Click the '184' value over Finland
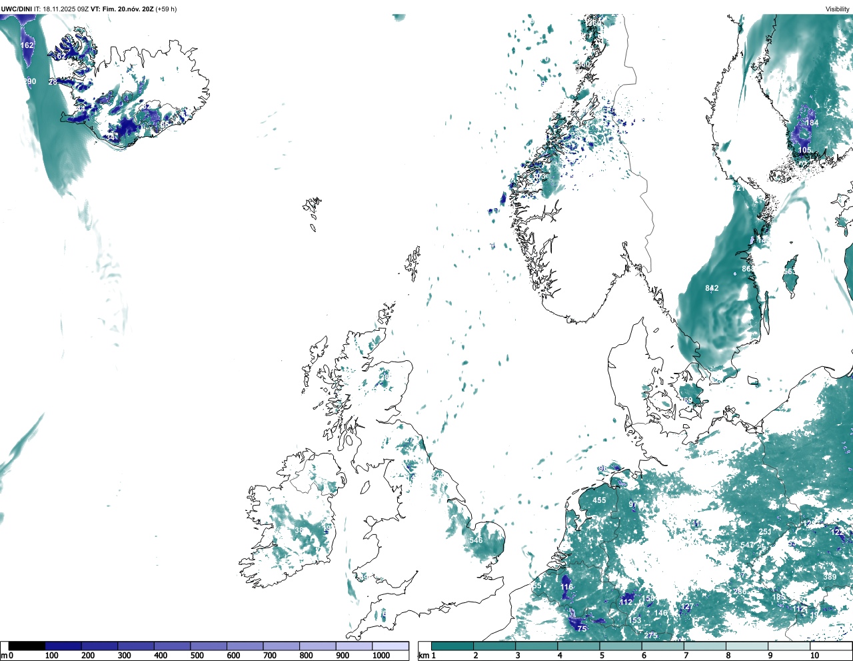 click(812, 123)
